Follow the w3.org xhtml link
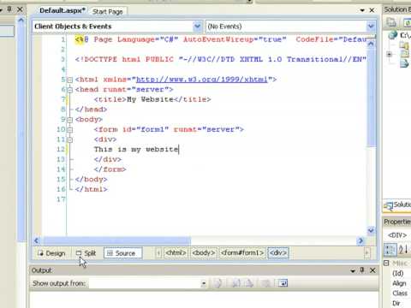Image resolution: width=411 pixels, height=308 pixels. (x=202, y=80)
